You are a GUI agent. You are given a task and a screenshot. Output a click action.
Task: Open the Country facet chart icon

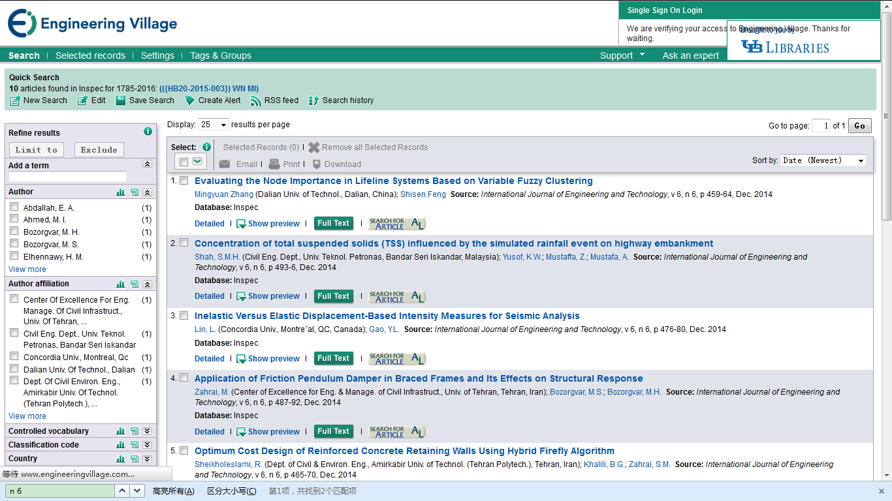(120, 459)
